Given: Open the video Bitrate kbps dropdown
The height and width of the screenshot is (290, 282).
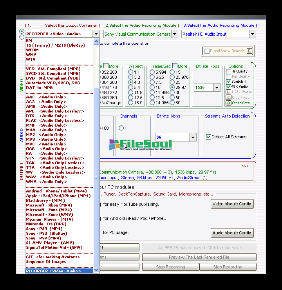Looking at the screenshot, I should pyautogui.click(x=217, y=87).
